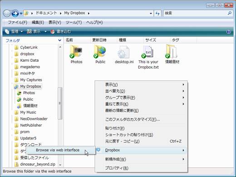Sort by 更新日時 column header
Viewport: 236px width, 177px height.
point(104,40)
